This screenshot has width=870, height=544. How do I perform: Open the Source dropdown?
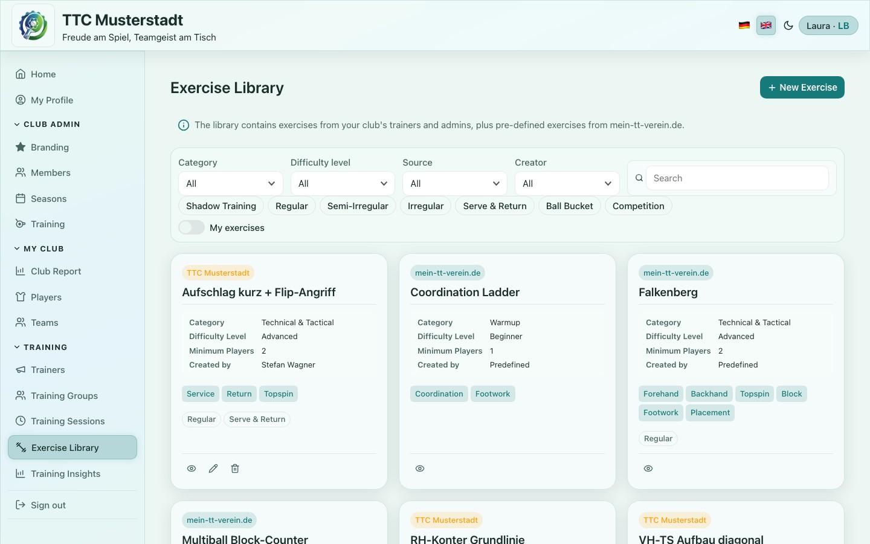(x=455, y=183)
